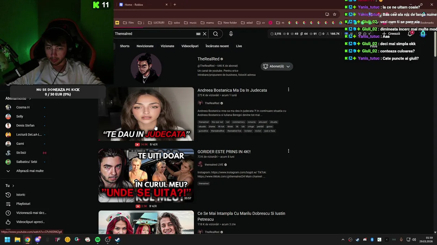Expand the Tu section chevron
This screenshot has width=437, height=245.
pyautogui.click(x=13, y=186)
